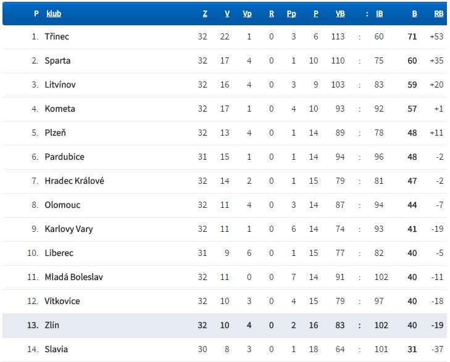The height and width of the screenshot is (362, 450).
Task: Select Karlovy Vary team row
Action: point(69,229)
